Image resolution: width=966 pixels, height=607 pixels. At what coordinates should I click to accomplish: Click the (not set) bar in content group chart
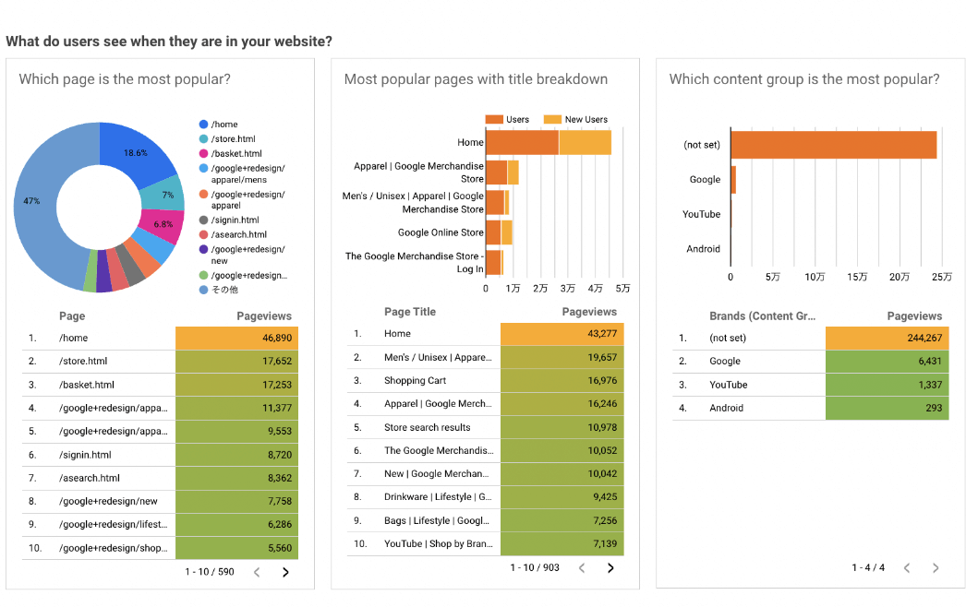834,145
